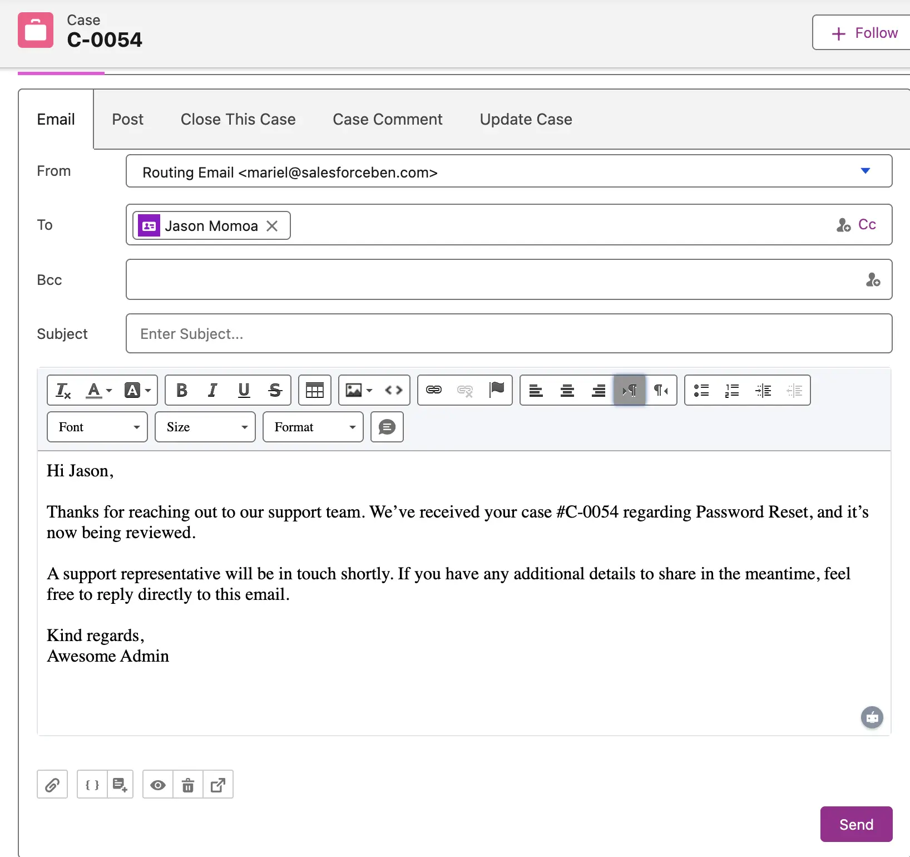Click the trash icon to clear email

pos(188,785)
